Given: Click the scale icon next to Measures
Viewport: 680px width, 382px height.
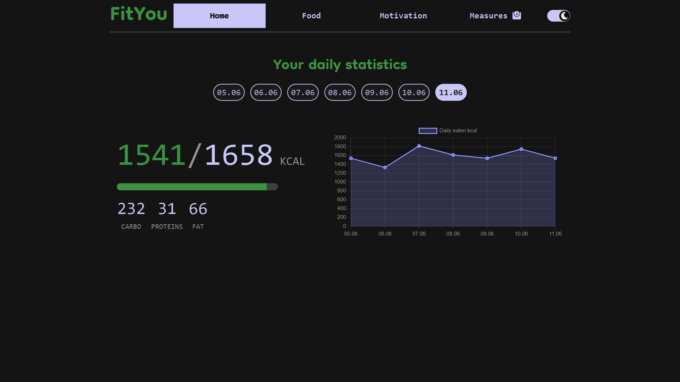Looking at the screenshot, I should click(517, 15).
